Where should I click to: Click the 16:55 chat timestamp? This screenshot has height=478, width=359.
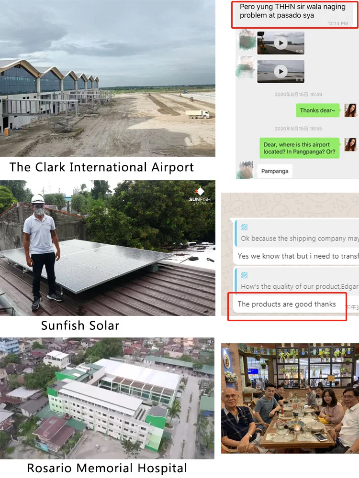point(298,129)
